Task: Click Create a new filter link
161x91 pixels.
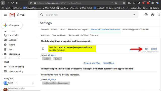Action: coord(92,63)
